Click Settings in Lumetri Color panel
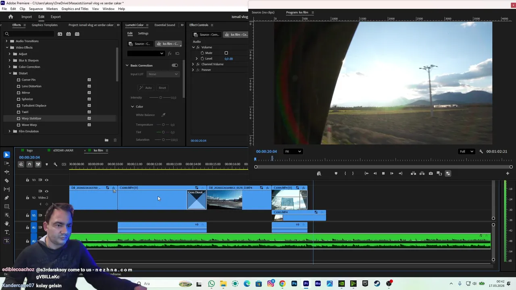516x290 pixels. tap(143, 33)
